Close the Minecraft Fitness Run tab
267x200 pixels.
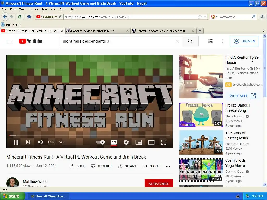coord(62,31)
